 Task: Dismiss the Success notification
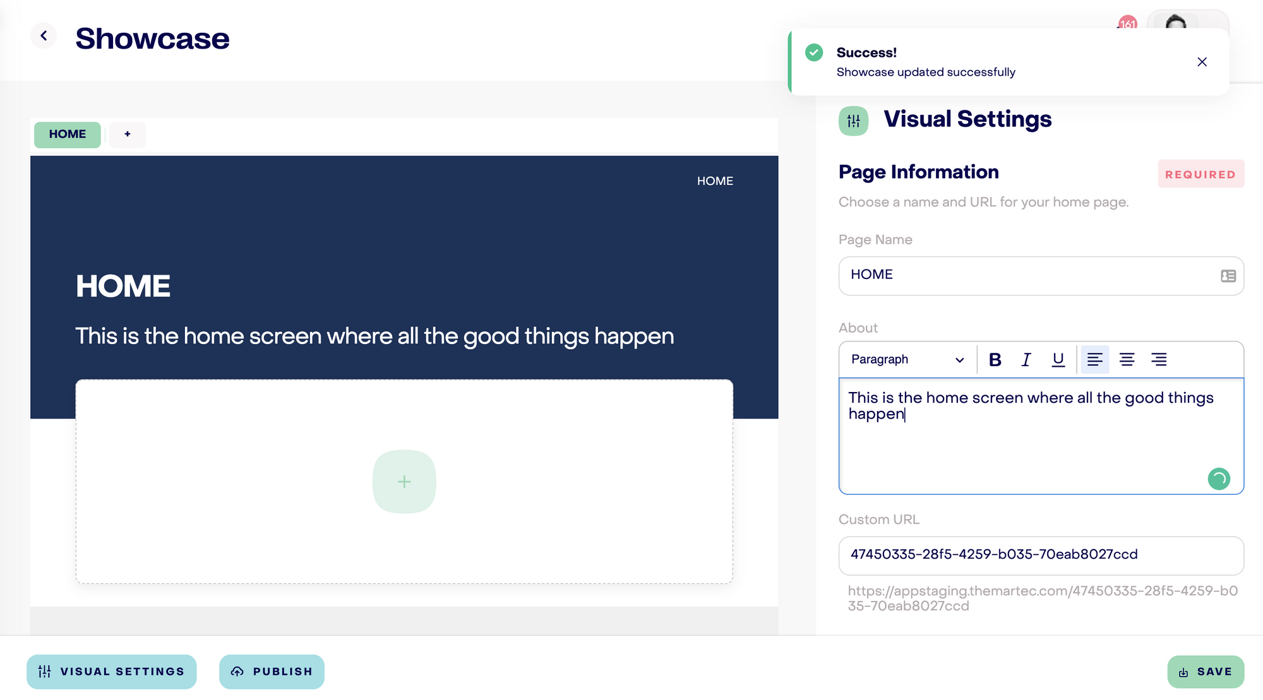[1202, 62]
